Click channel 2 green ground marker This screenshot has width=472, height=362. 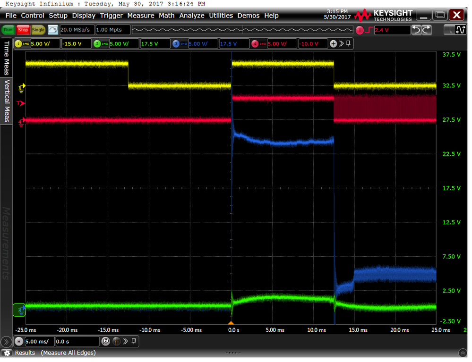click(19, 310)
